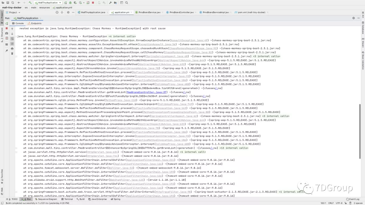This screenshot has height=205, width=365.
Task: Click the Run panel settings gear
Action: point(354,18)
